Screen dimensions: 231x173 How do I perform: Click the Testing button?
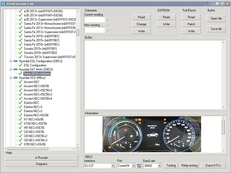pos(171,165)
